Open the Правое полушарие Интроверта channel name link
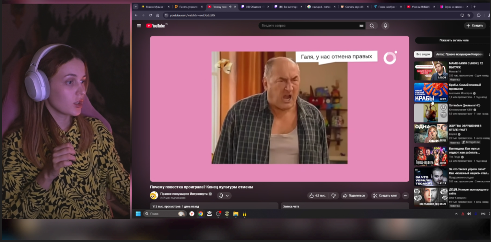Screen dimensions: 491x242 (x=184, y=194)
